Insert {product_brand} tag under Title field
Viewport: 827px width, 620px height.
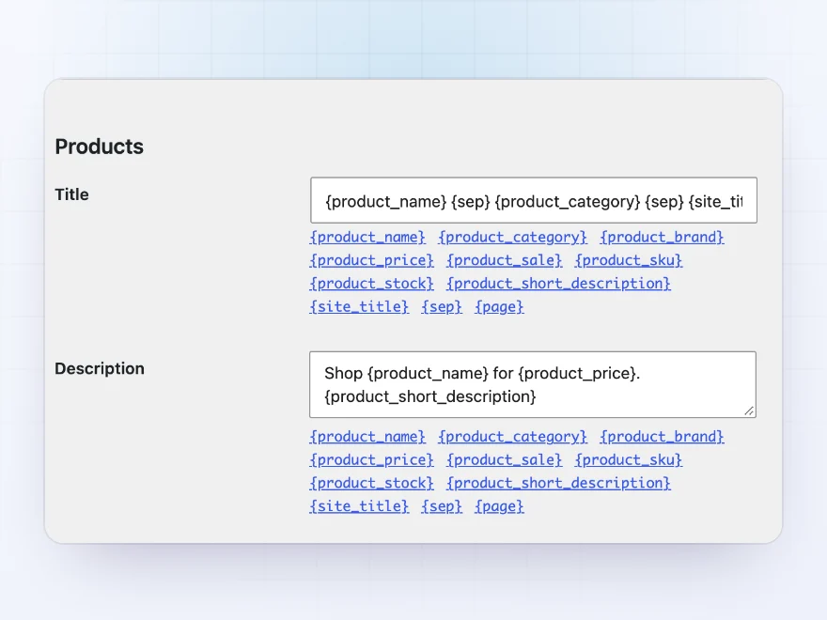pos(662,238)
